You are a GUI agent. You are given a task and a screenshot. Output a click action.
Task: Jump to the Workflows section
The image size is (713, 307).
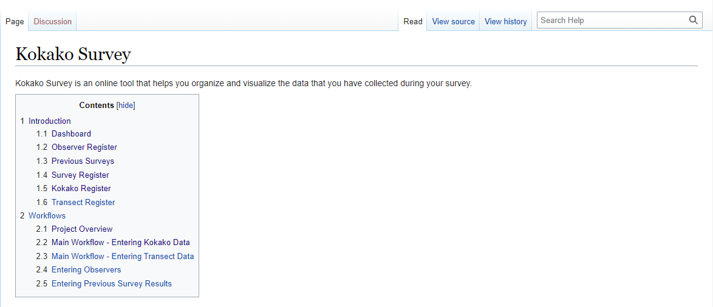coord(47,215)
